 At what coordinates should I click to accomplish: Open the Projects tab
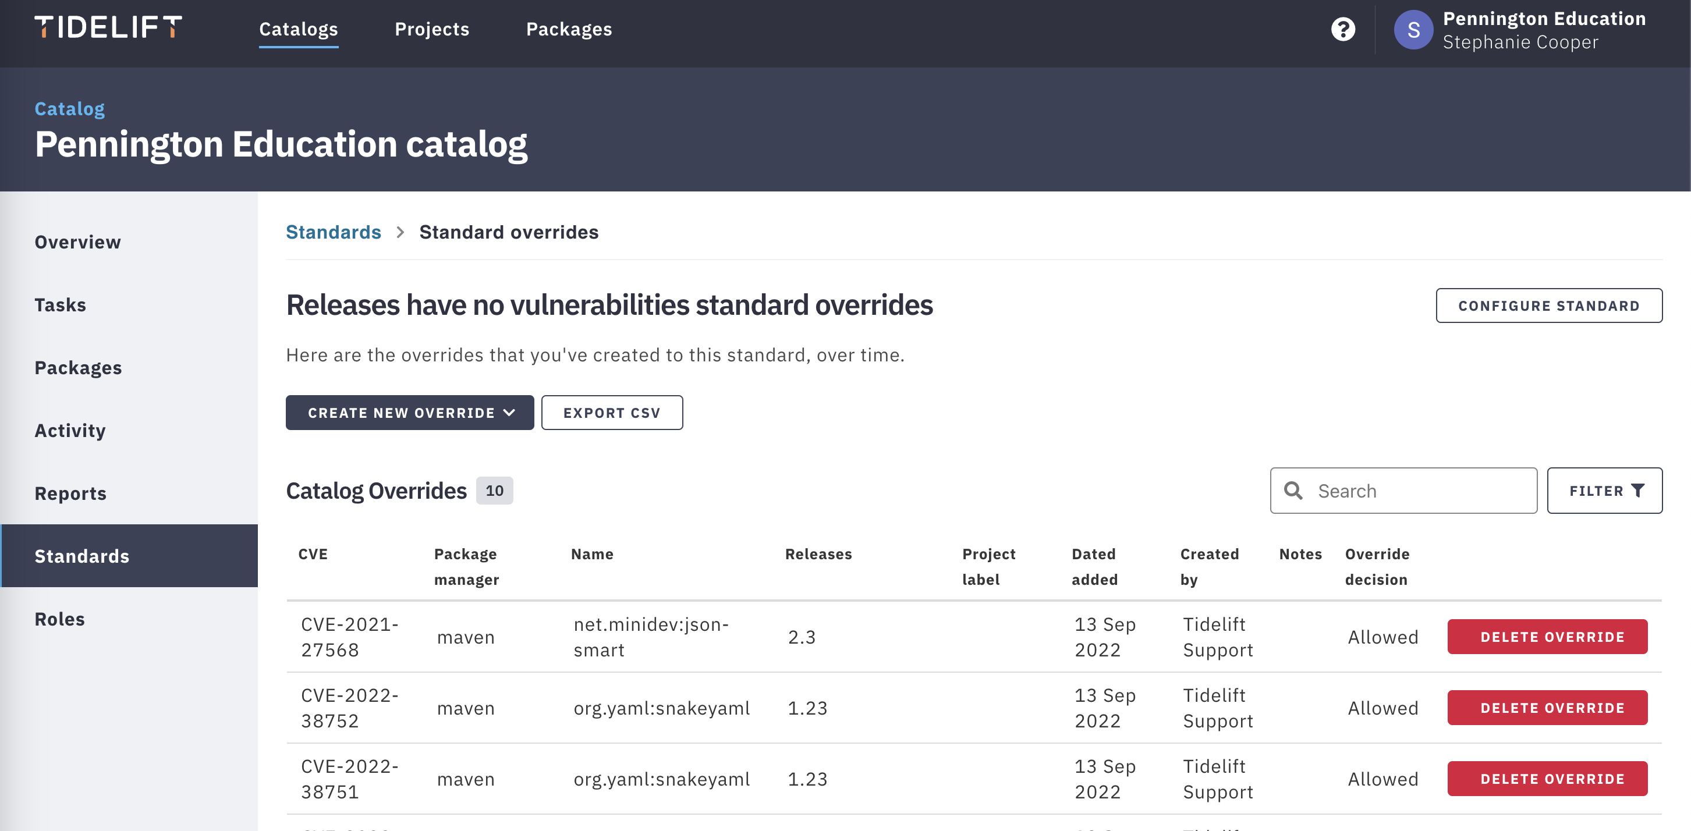(432, 29)
